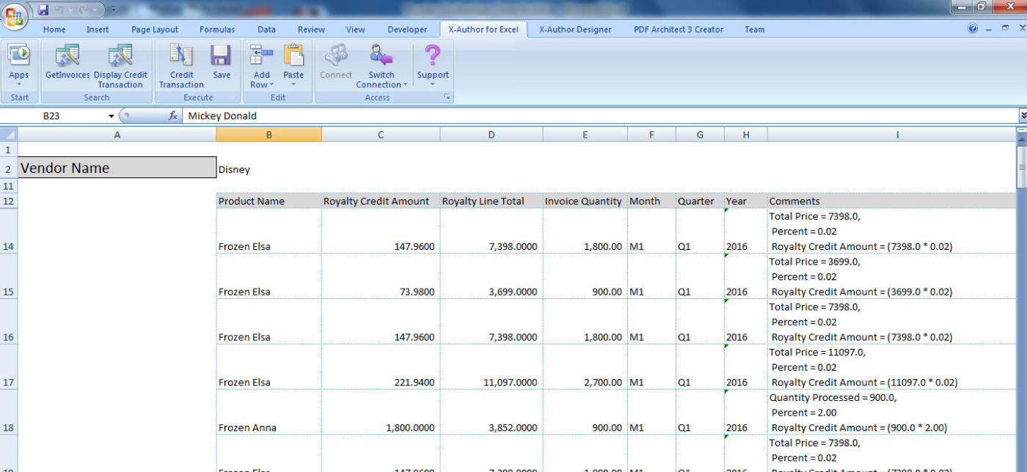The image size is (1027, 472).
Task: Expand the Switch Connection dropdown
Action: tap(404, 85)
